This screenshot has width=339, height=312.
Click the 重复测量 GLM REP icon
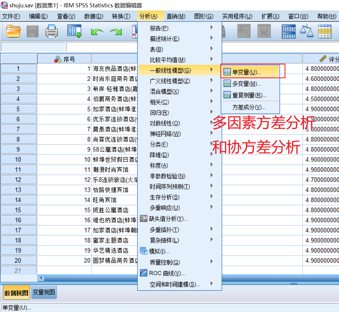tap(227, 95)
